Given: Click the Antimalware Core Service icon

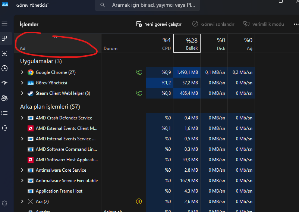Looking at the screenshot, I should [x=31, y=170].
